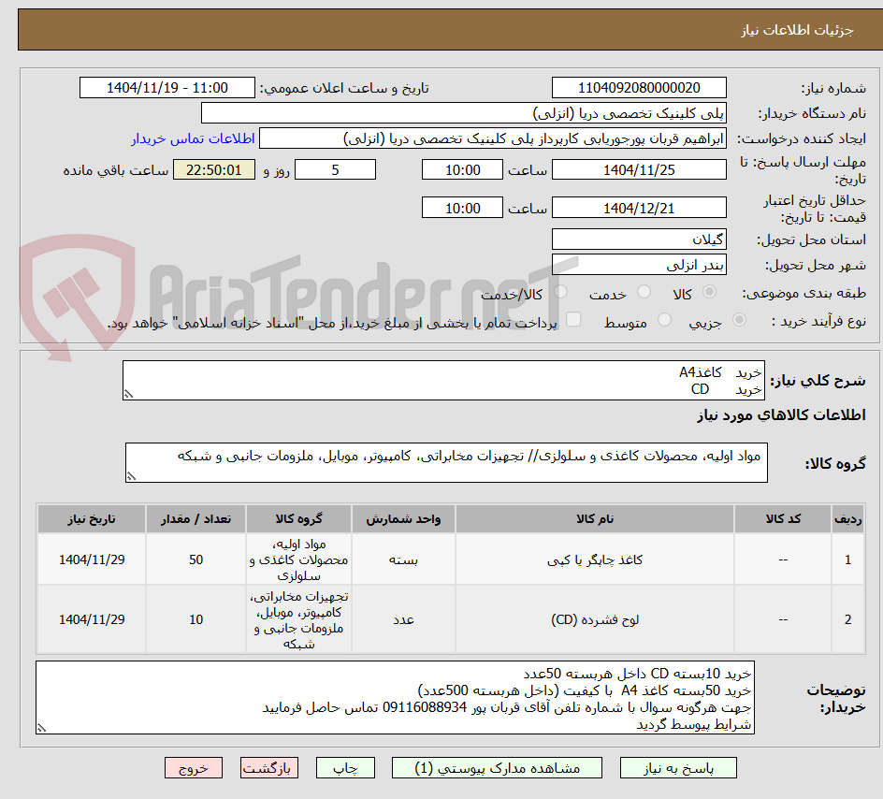
Task: Click the بازگشت back button
Action: click(268, 768)
